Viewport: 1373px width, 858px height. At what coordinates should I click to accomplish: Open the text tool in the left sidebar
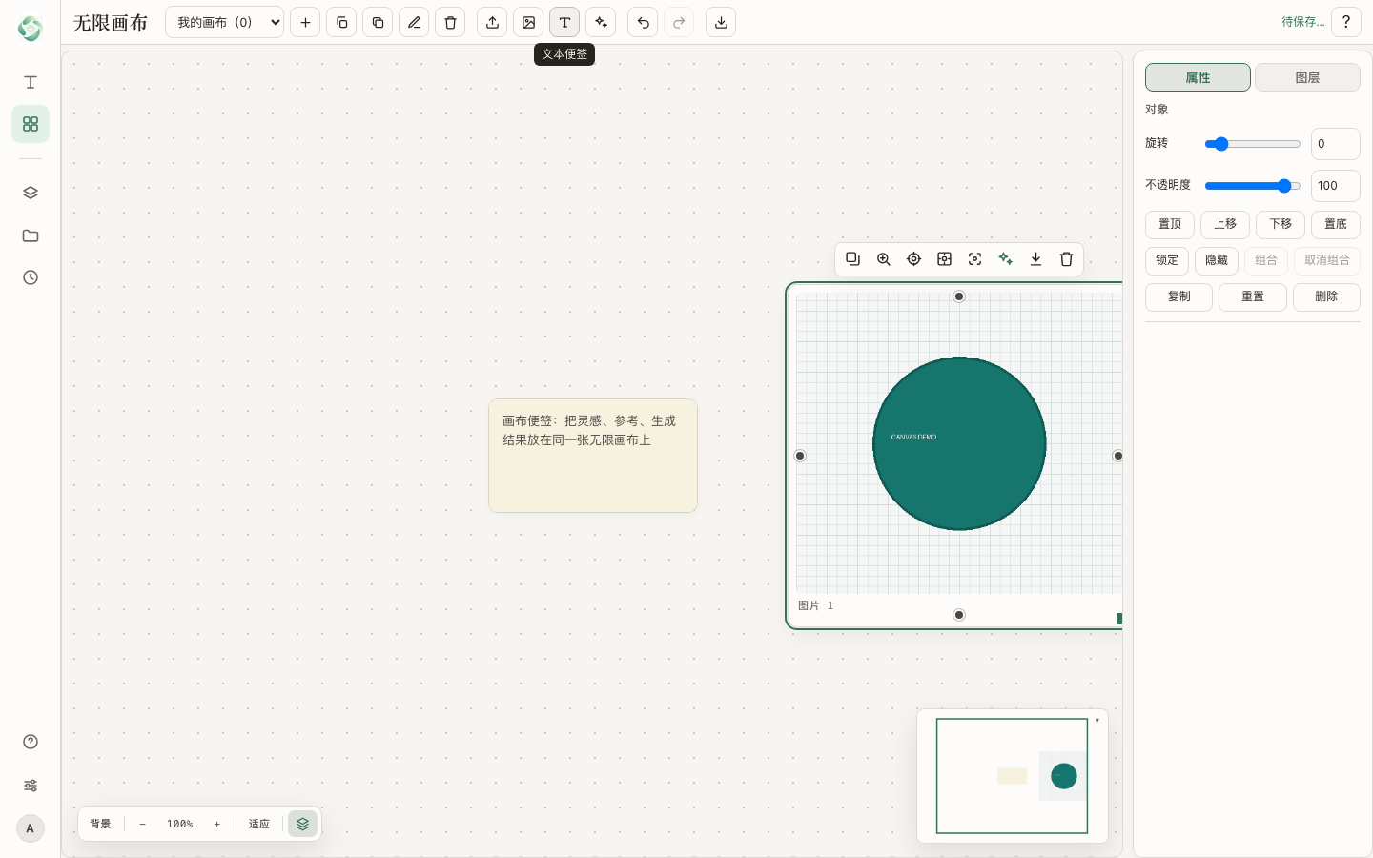(31, 82)
